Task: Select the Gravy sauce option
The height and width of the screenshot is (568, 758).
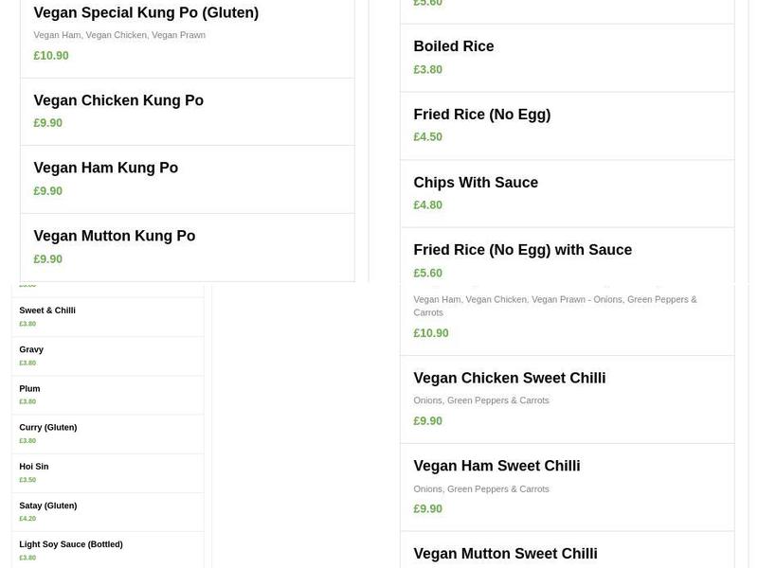Action: click(31, 349)
